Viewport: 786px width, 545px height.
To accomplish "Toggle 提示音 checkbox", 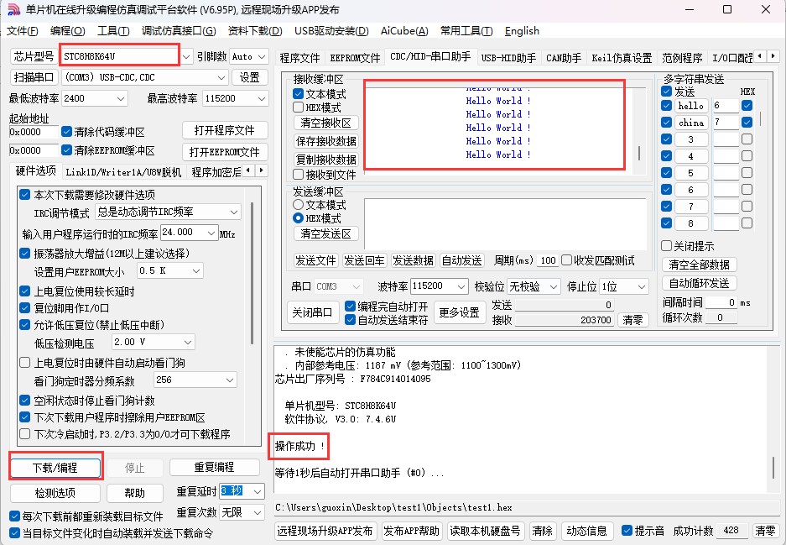I will 627,531.
